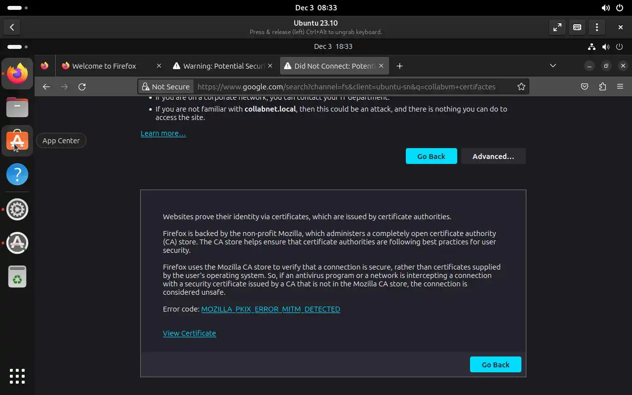
Task: Open the Firefox hamburger application menu
Action: 620,86
